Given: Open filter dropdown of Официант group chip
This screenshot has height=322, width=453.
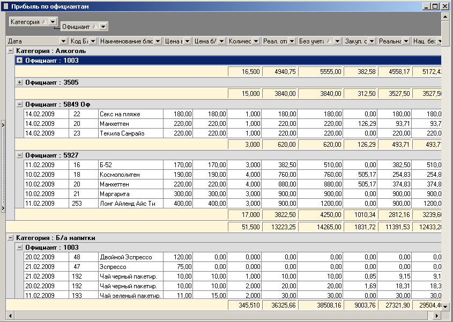Looking at the screenshot, I should click(104, 26).
